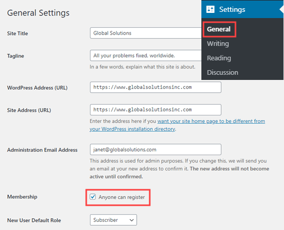Focus the Site Address URL field

pos(155,110)
